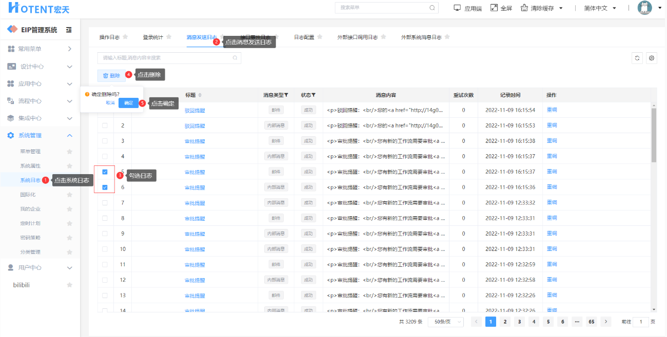Viewport: 667px width, 337px height.
Task: Click the vertical scrollbar of the table
Action: 654,135
